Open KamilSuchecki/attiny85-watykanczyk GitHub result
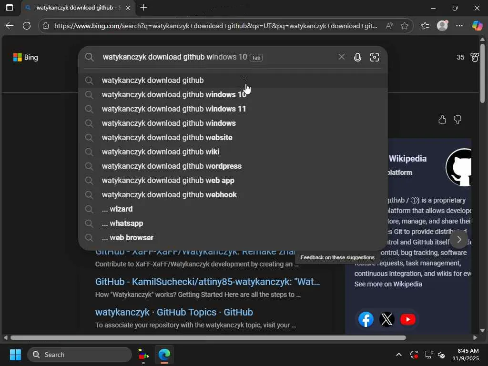The image size is (488, 366). (207, 282)
